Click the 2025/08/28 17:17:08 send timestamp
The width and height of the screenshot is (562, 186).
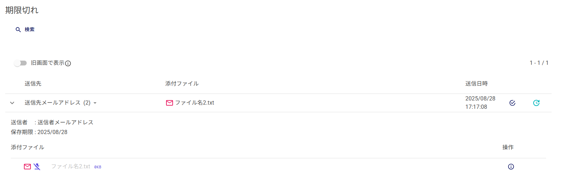point(480,103)
